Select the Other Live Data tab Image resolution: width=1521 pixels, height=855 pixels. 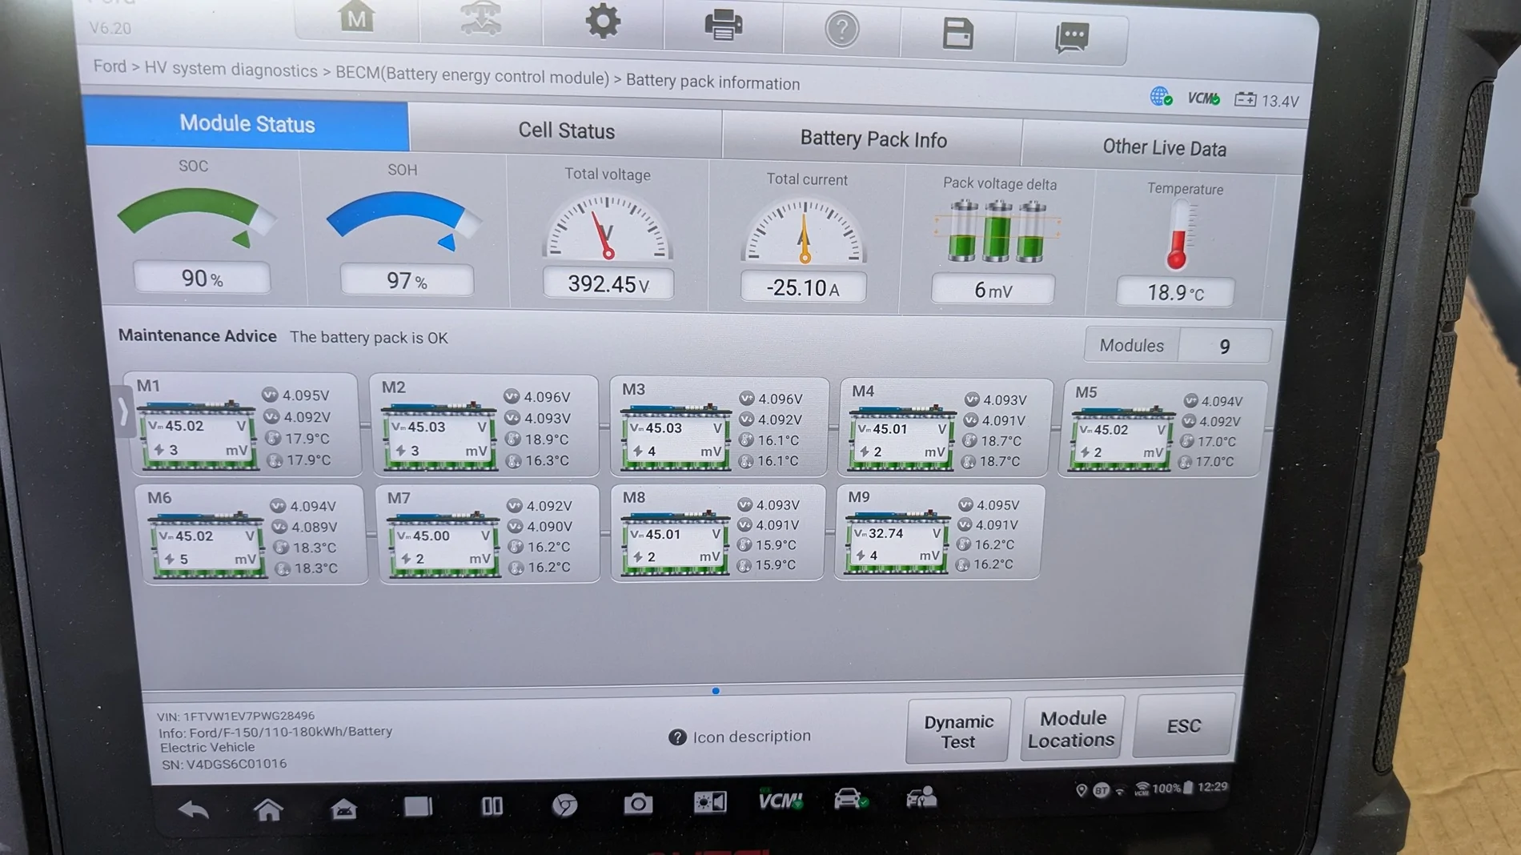(1163, 147)
